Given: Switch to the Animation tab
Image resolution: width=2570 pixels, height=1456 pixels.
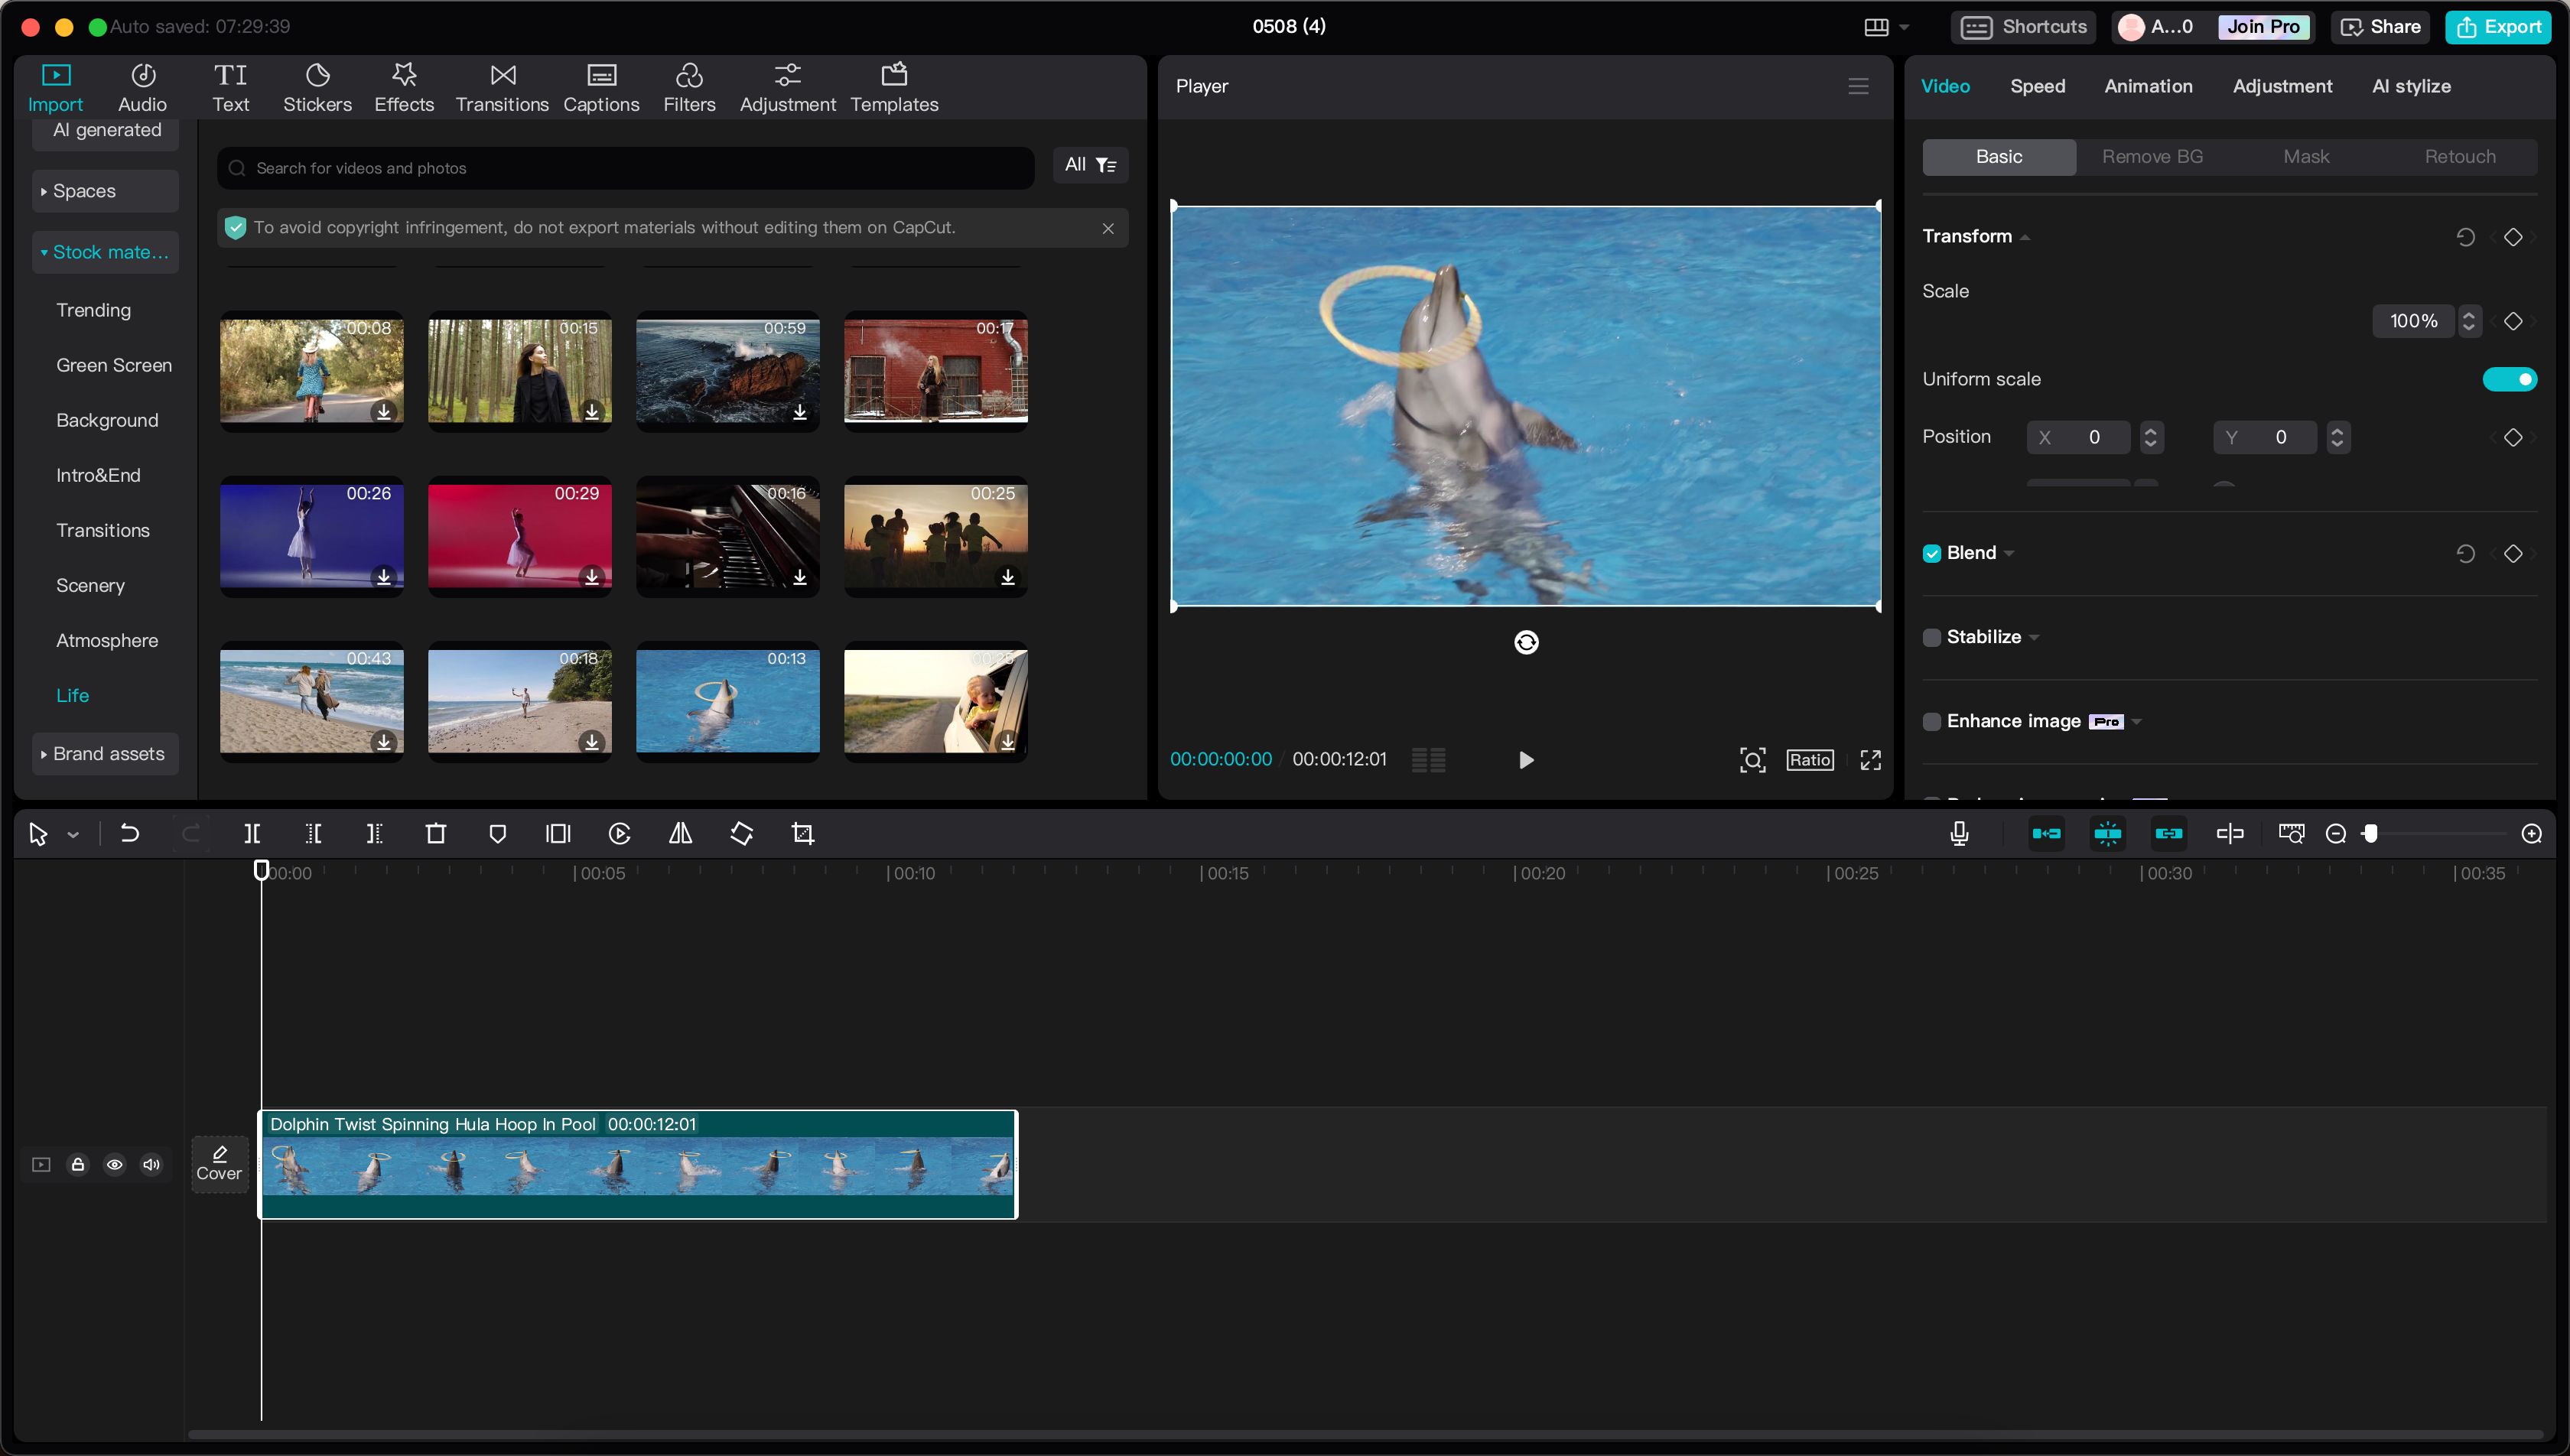Looking at the screenshot, I should tap(2146, 85).
